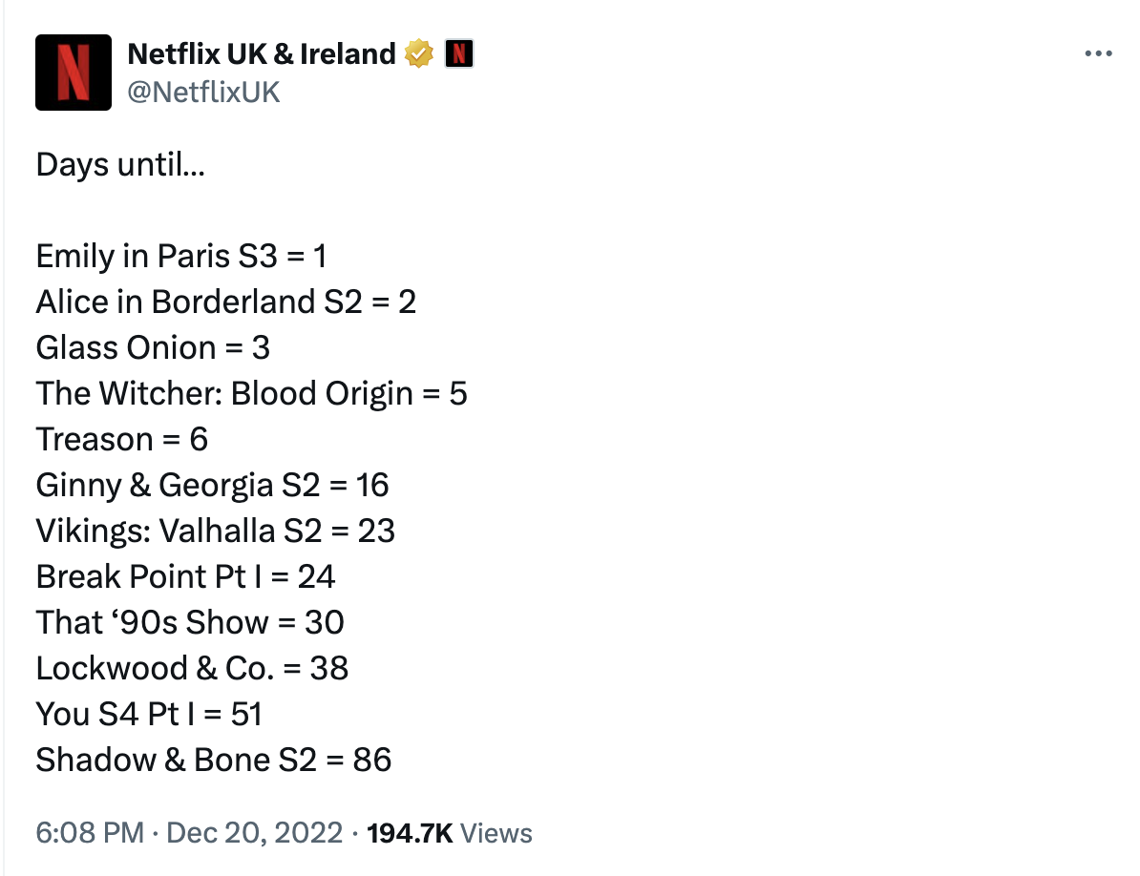Viewport: 1140px width, 876px height.
Task: Click the Vikings: Valhalla S2 line
Action: (x=215, y=532)
